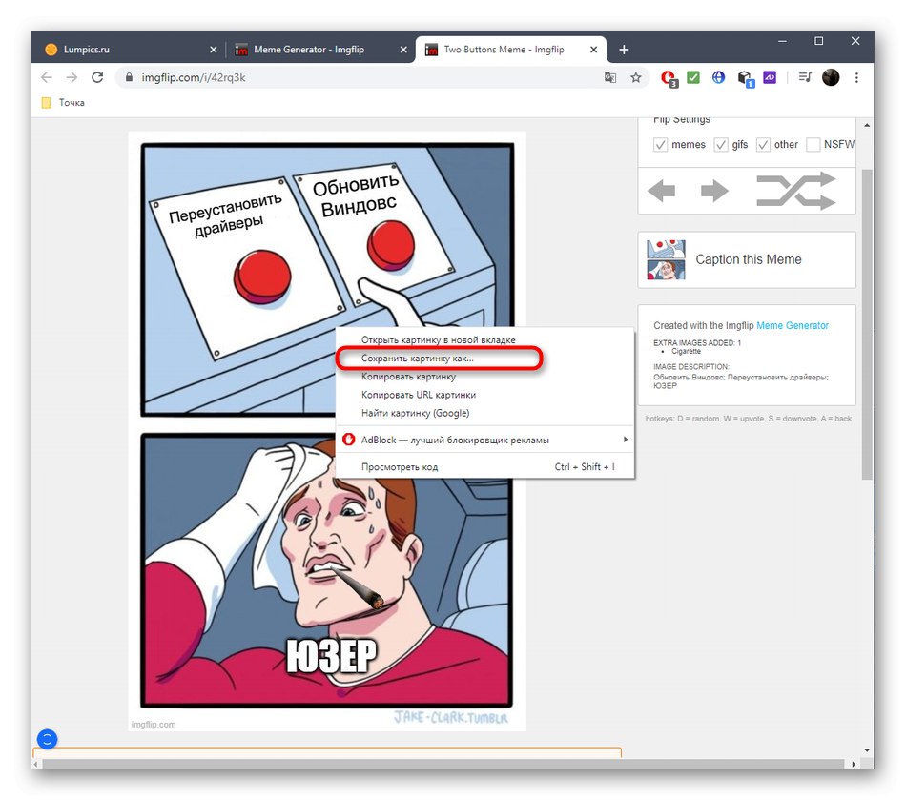Screen dimensions: 906x800
Task: Open AdBlock context menu entry
Action: 484,440
